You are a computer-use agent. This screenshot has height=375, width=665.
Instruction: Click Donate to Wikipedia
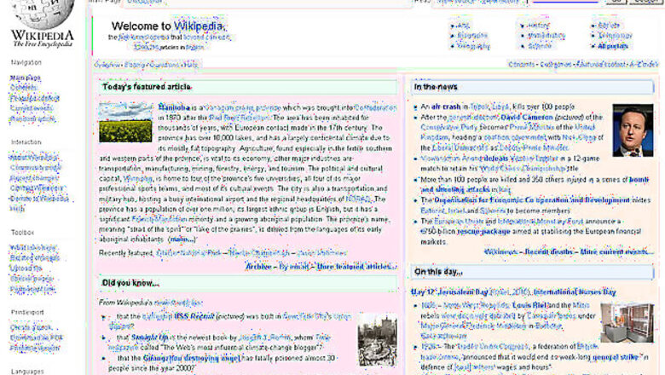click(x=39, y=199)
